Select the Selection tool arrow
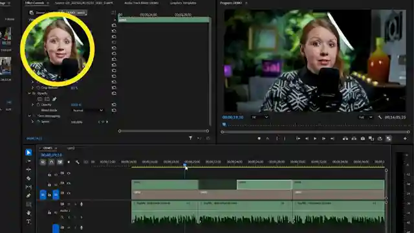 28,153
